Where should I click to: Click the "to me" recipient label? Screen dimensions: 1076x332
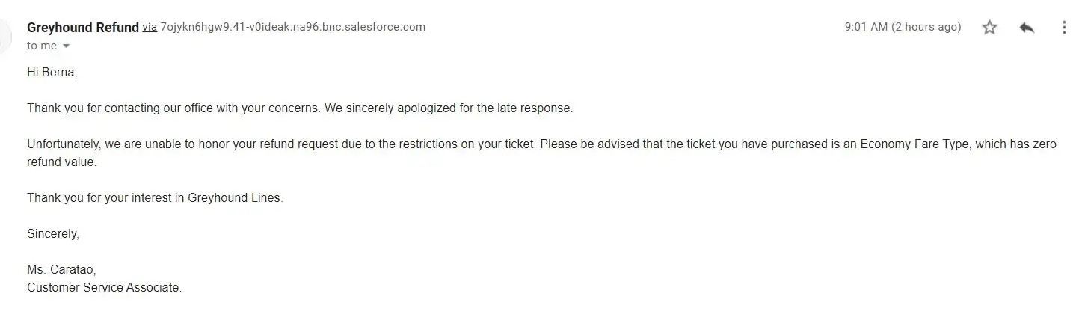(x=42, y=46)
